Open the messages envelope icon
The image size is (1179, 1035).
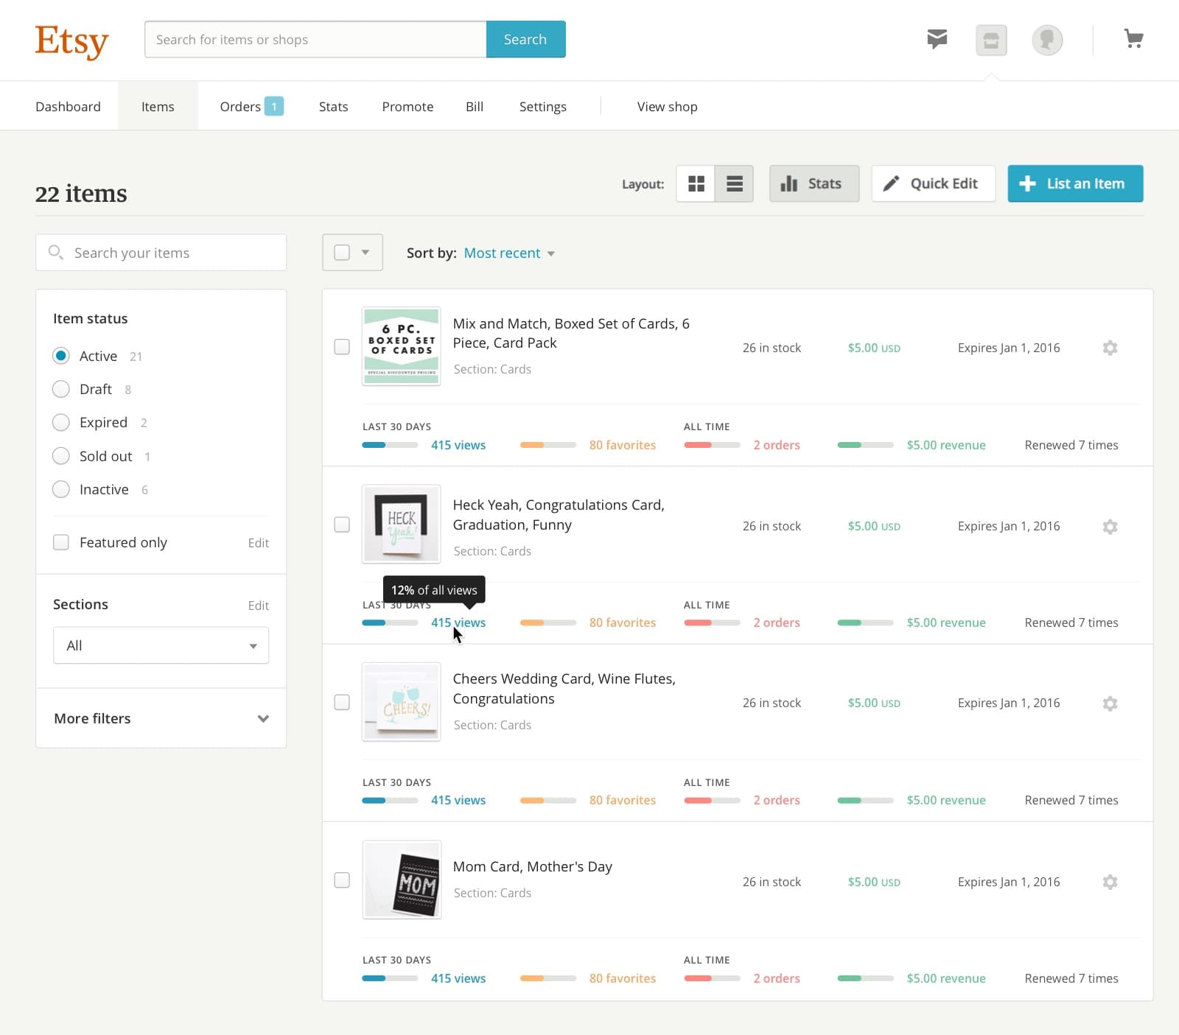[x=937, y=39]
